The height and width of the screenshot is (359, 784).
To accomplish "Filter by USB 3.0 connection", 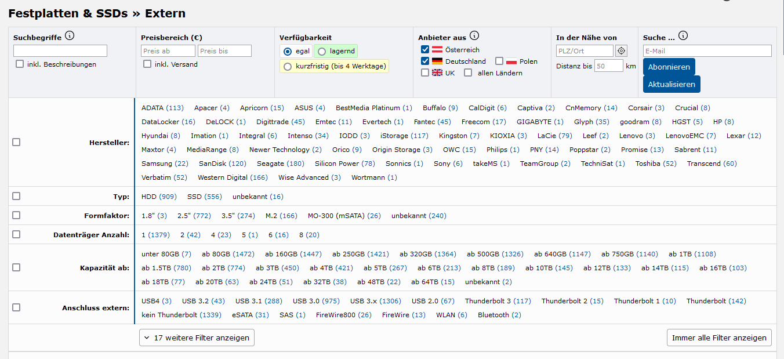I will coord(316,301).
